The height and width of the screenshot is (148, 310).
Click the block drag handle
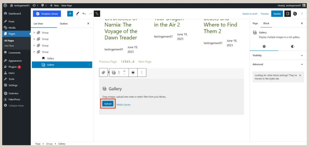coord(119,73)
